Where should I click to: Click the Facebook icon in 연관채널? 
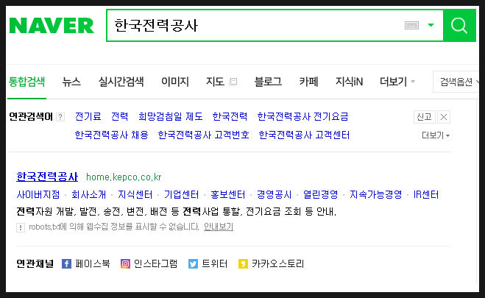click(66, 264)
